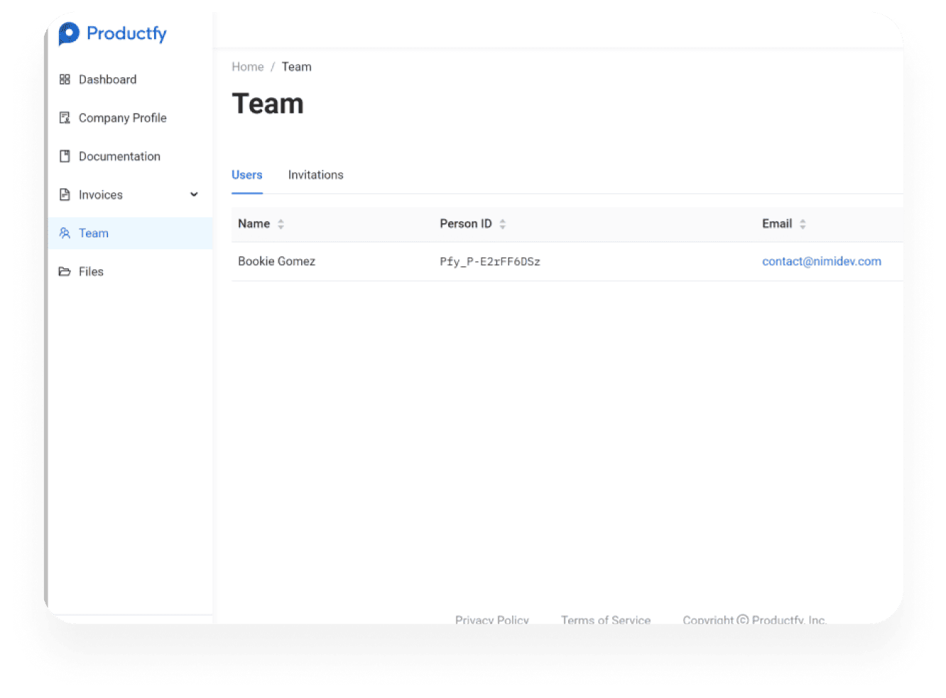The height and width of the screenshot is (698, 946).
Task: Click the Dashboard grid icon
Action: pos(65,80)
